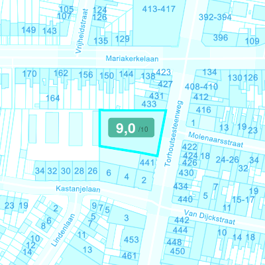The height and width of the screenshot is (265, 265).
Task: Select parcel number 170
Action: click(x=29, y=74)
